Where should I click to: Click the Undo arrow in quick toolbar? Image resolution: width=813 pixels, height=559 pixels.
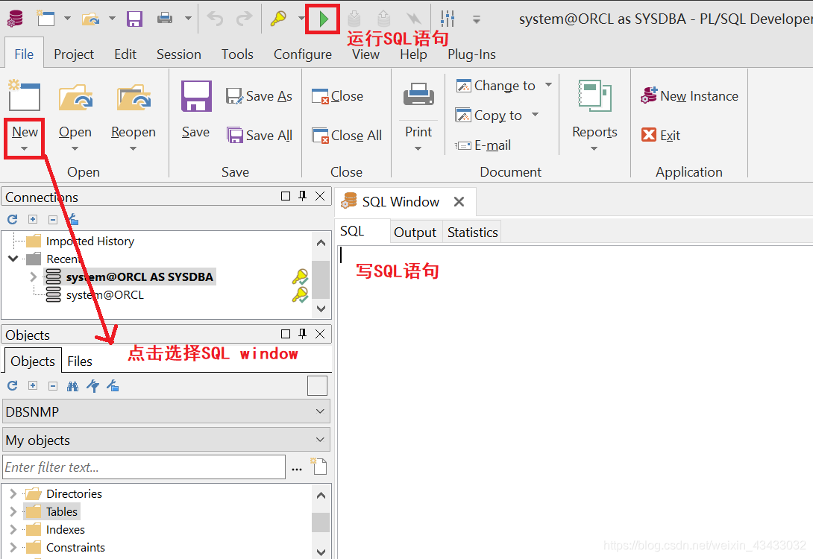215,19
